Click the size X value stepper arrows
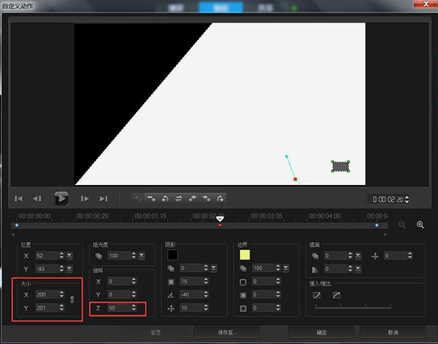Viewport: 438px width, 344px height. [x=61, y=294]
